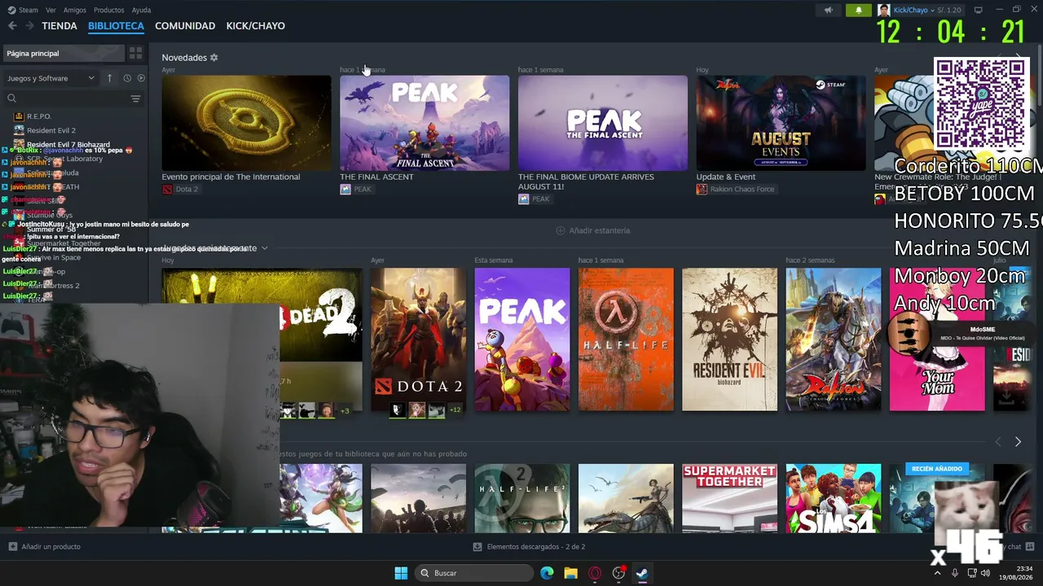Open the PEAK final biome update thumbnail

pos(603,123)
